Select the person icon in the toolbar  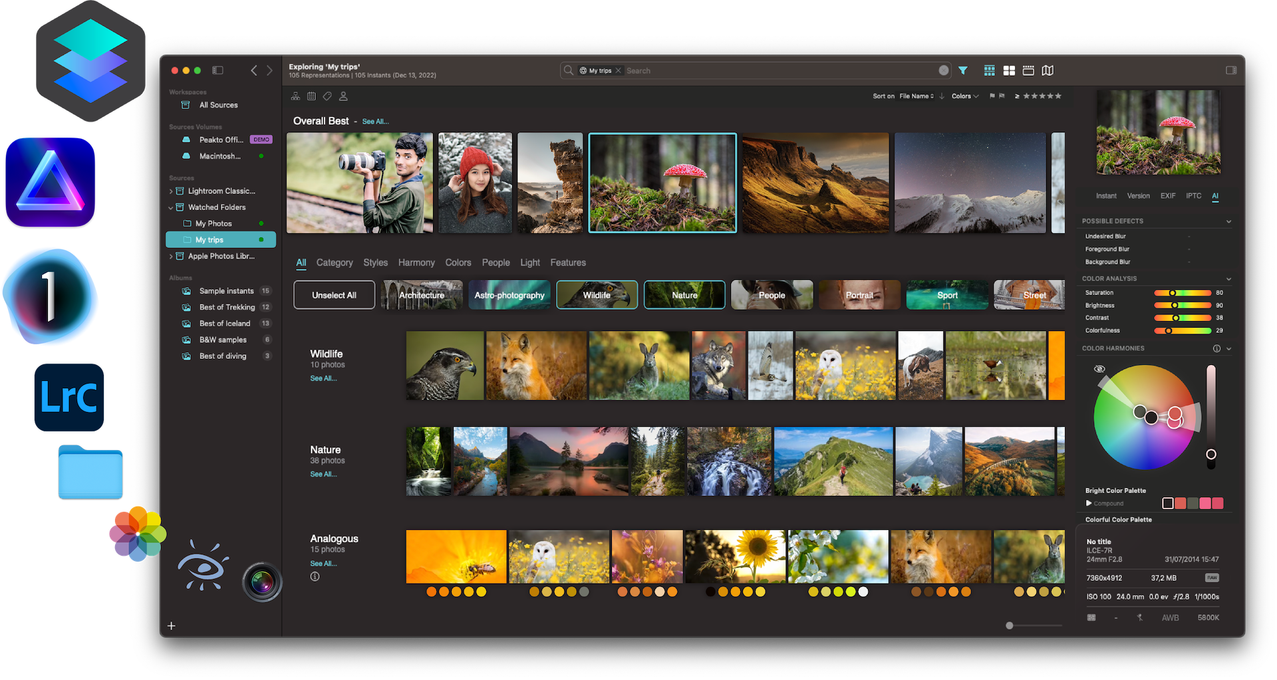(343, 96)
